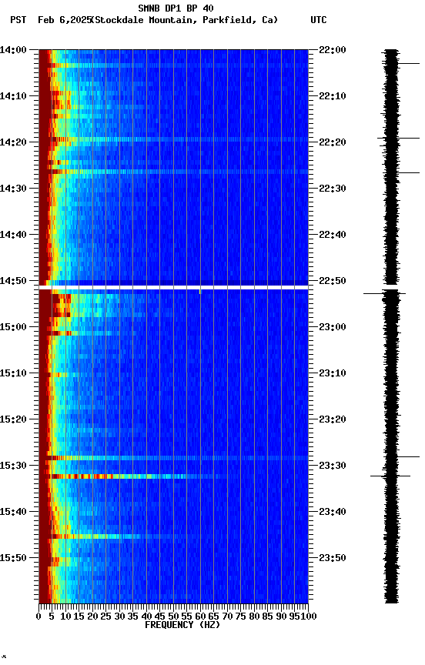Click the 22:30 UTC time label
Screen dimensions: 425x665
[x=333, y=189]
